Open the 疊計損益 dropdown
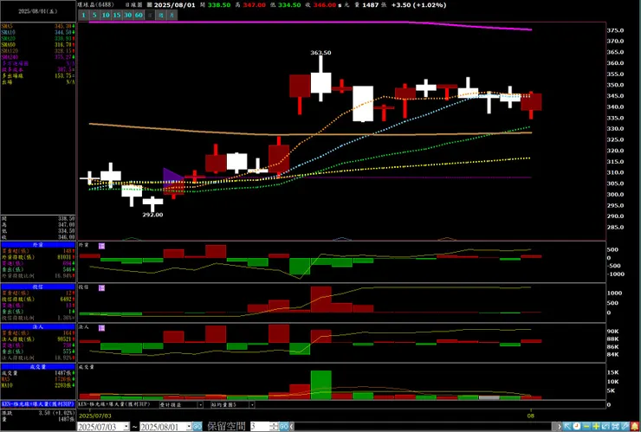 coord(200,404)
